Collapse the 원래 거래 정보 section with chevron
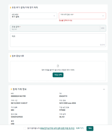 pos(104,89)
